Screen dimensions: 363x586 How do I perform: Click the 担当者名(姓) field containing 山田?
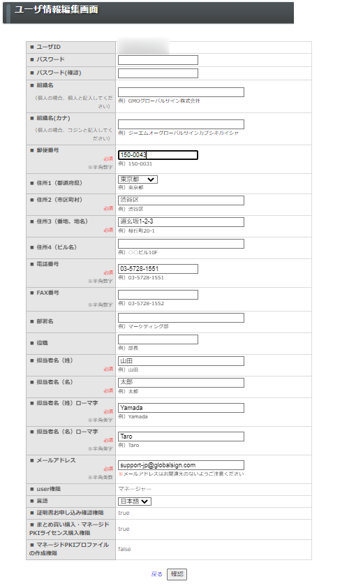181,361
